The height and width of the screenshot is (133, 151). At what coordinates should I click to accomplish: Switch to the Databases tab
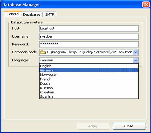tap(32, 14)
